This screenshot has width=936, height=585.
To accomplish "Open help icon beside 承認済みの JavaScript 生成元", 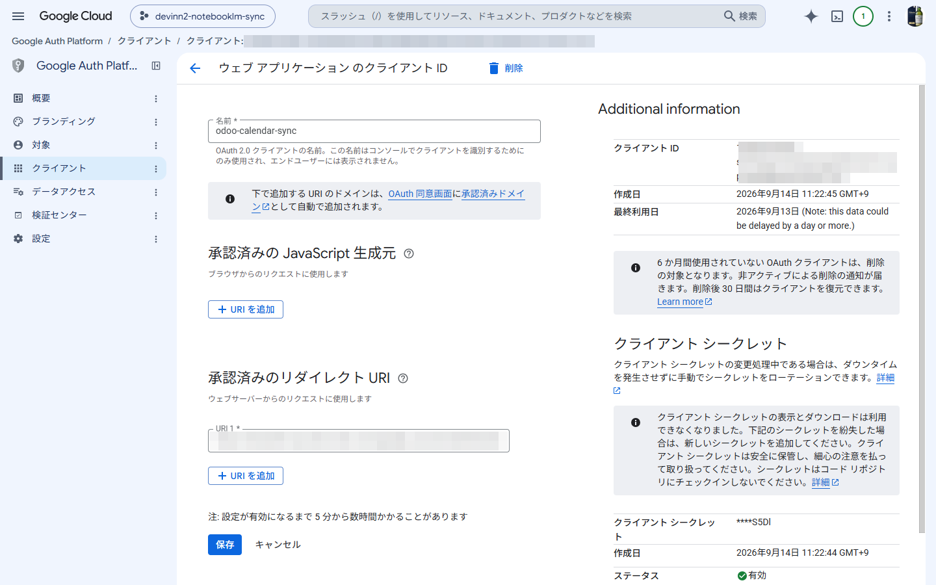I will [x=409, y=253].
